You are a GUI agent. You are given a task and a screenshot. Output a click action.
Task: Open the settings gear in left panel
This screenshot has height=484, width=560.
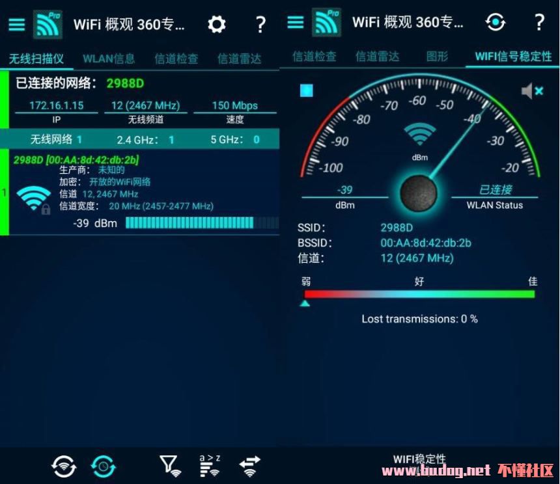pyautogui.click(x=216, y=25)
